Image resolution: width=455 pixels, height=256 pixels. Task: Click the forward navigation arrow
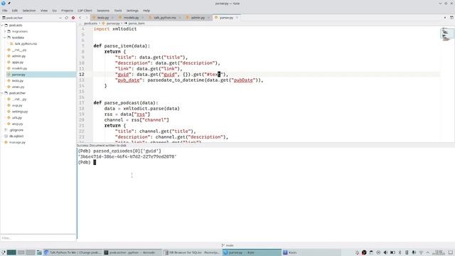[87, 18]
